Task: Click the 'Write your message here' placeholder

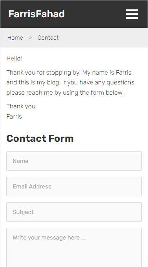Action: (x=49, y=238)
